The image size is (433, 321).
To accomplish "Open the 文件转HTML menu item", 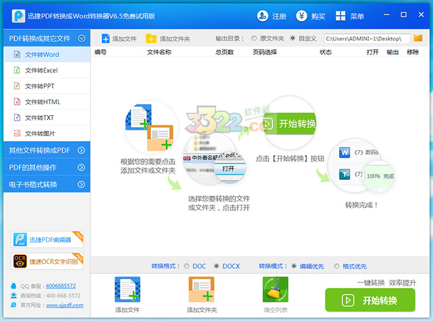I will (46, 102).
